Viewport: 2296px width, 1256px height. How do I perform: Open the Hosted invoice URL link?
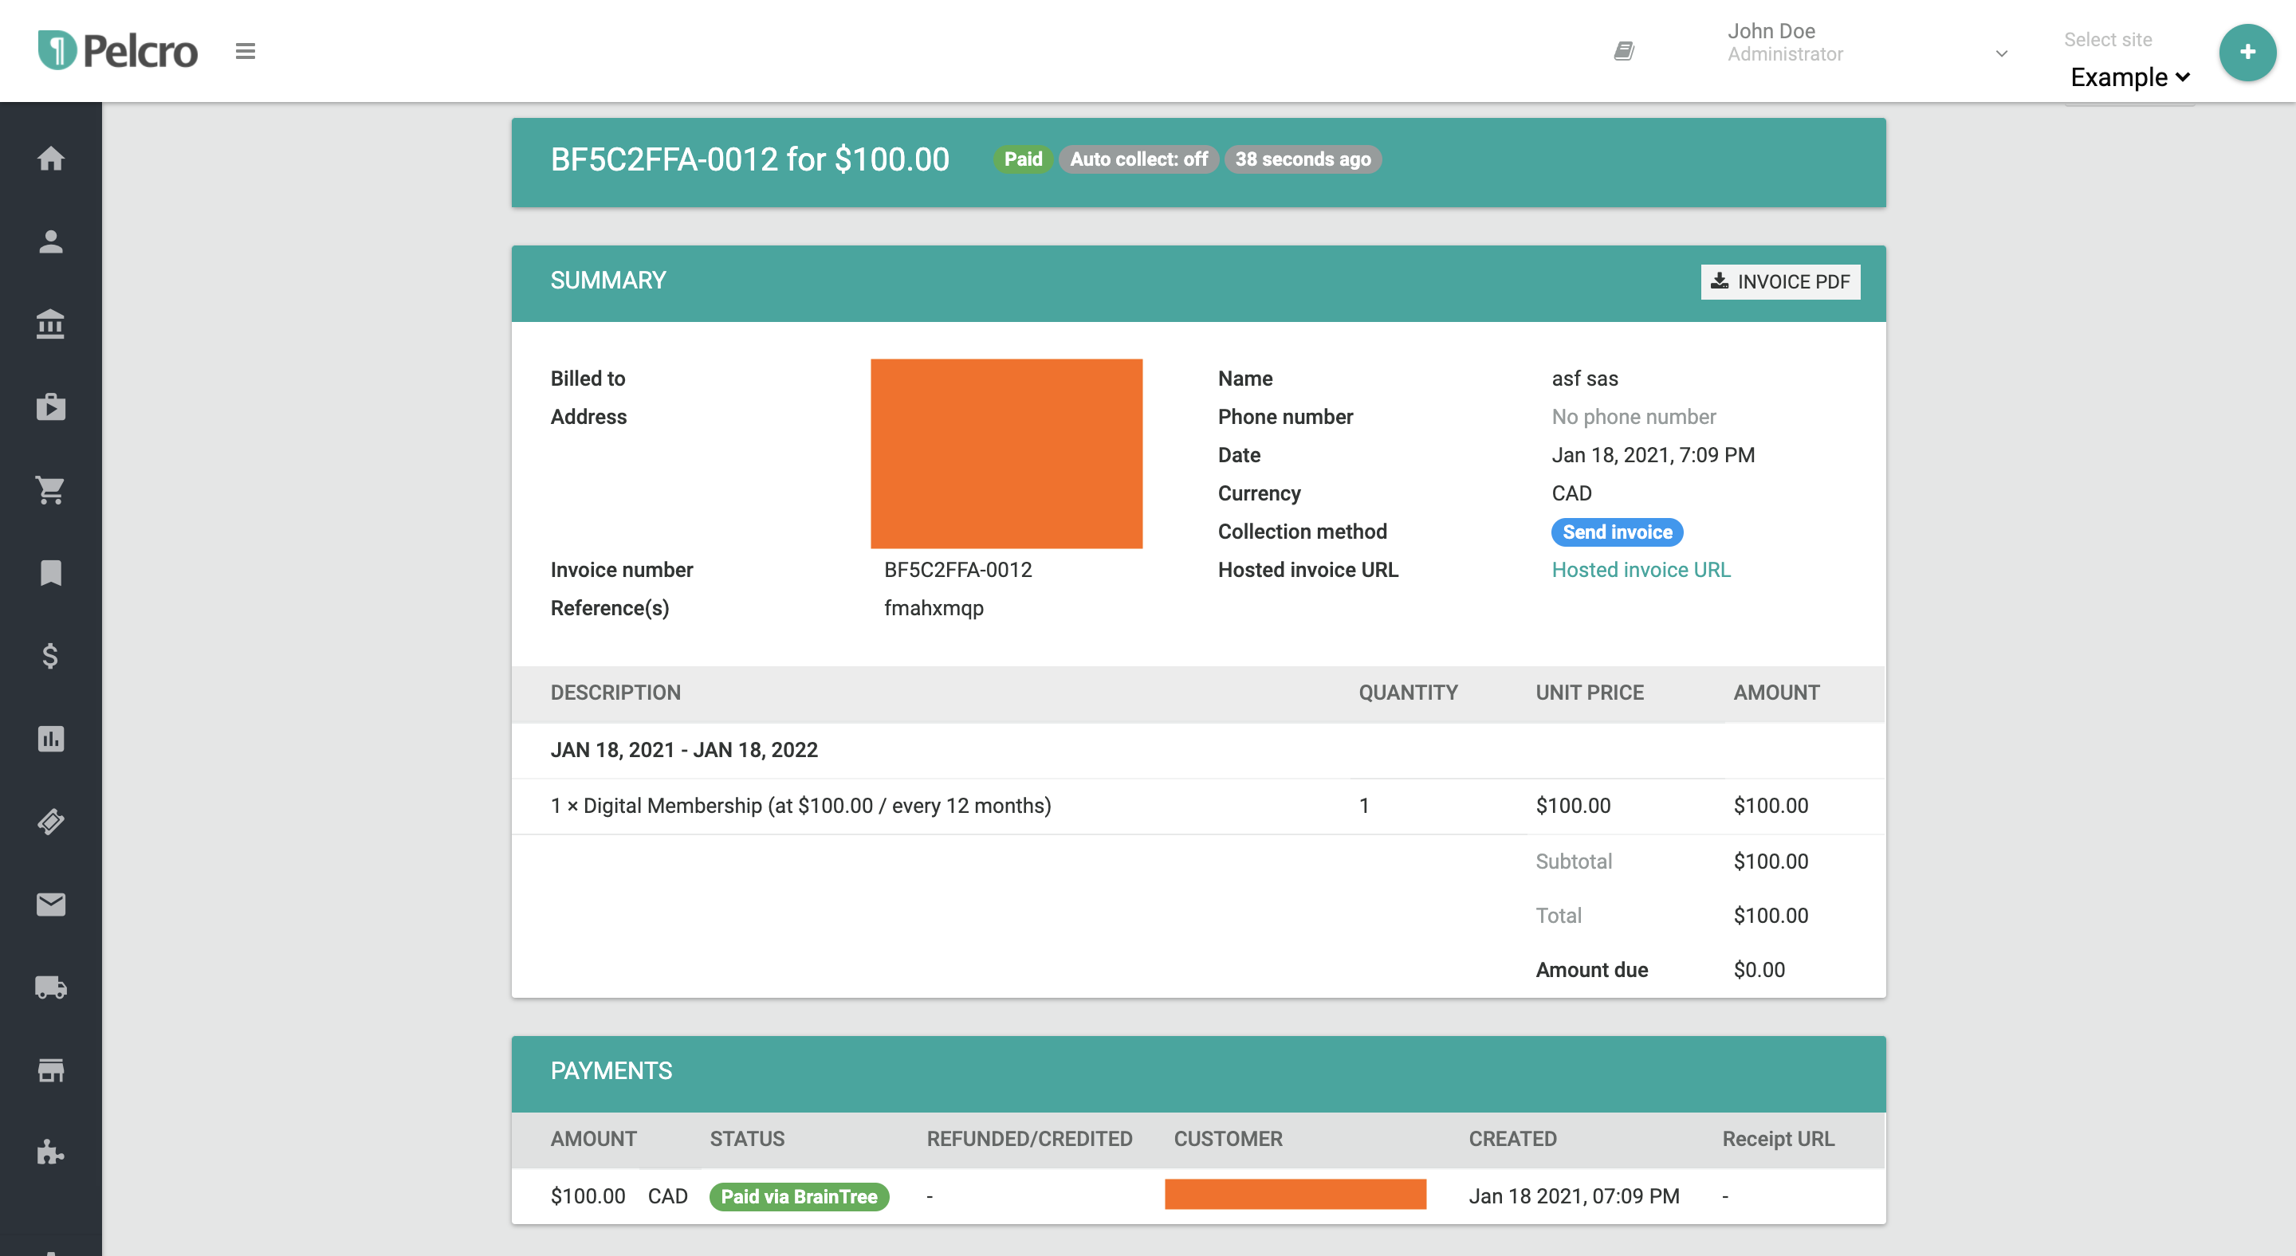pyautogui.click(x=1640, y=570)
